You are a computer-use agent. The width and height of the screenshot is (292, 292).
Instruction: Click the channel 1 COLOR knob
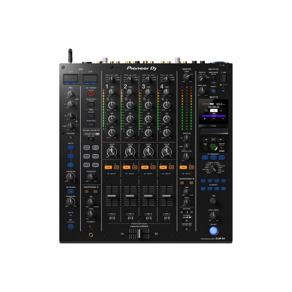[x=112, y=152]
